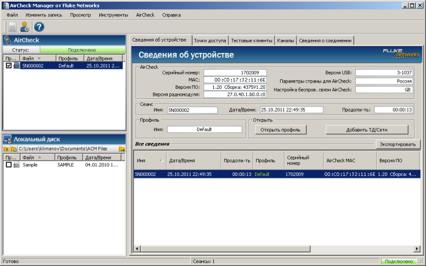Screen dimensions: 426x266
Task: Click the file icon beside Sample
Action: click(x=17, y=165)
